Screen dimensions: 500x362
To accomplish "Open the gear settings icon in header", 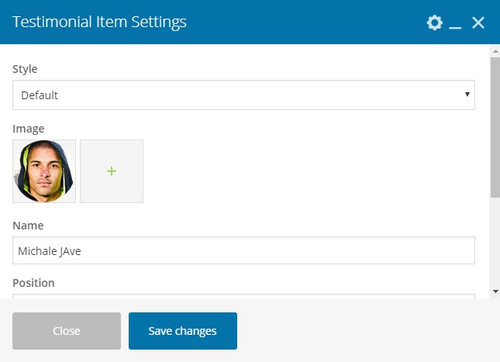I will [x=435, y=22].
